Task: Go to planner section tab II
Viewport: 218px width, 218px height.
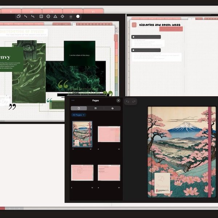Action: tap(11, 11)
